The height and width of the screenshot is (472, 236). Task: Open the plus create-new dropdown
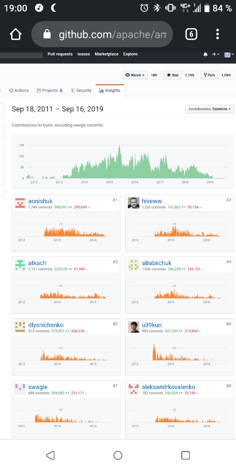coord(216,54)
